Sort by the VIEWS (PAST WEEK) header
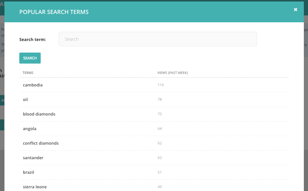This screenshot has width=308, height=191. [173, 72]
